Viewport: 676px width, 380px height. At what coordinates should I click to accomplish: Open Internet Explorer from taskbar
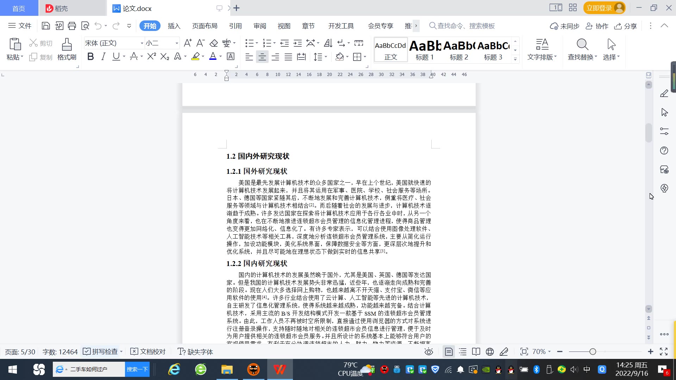(x=174, y=369)
